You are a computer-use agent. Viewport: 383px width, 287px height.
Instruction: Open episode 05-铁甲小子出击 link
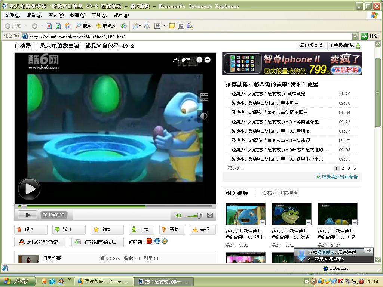tap(277, 159)
